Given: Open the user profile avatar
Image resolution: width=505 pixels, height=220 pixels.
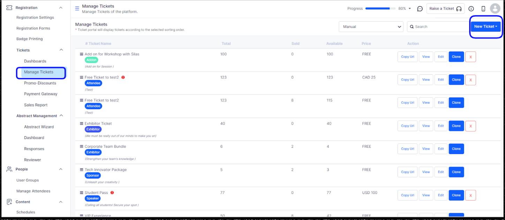Looking at the screenshot, I should pos(495,9).
